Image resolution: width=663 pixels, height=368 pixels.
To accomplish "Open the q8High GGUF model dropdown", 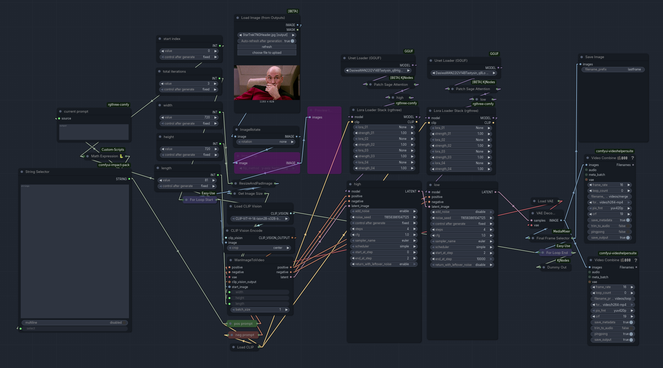I will [378, 70].
